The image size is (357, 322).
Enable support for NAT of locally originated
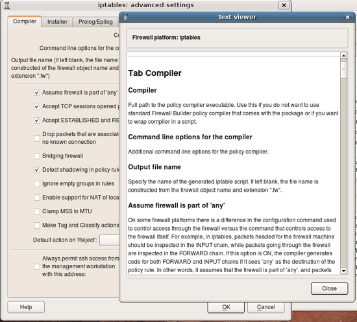[x=37, y=198]
